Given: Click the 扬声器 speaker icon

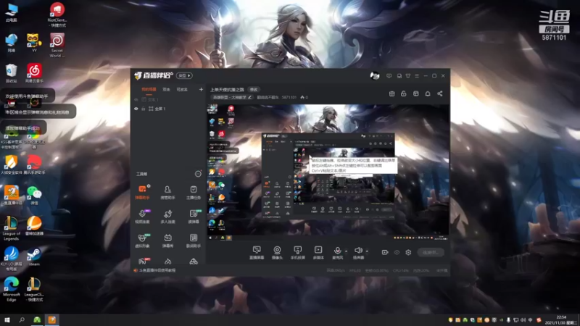Looking at the screenshot, I should click(x=358, y=251).
